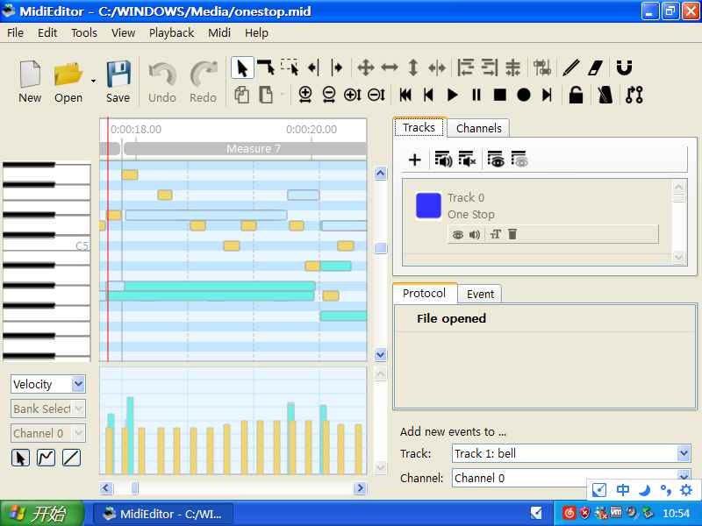Expand the Track 1: bell dropdown

point(571,453)
